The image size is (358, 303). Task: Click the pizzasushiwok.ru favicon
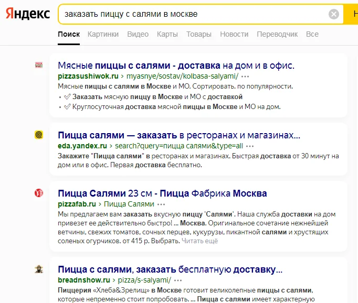(39, 65)
